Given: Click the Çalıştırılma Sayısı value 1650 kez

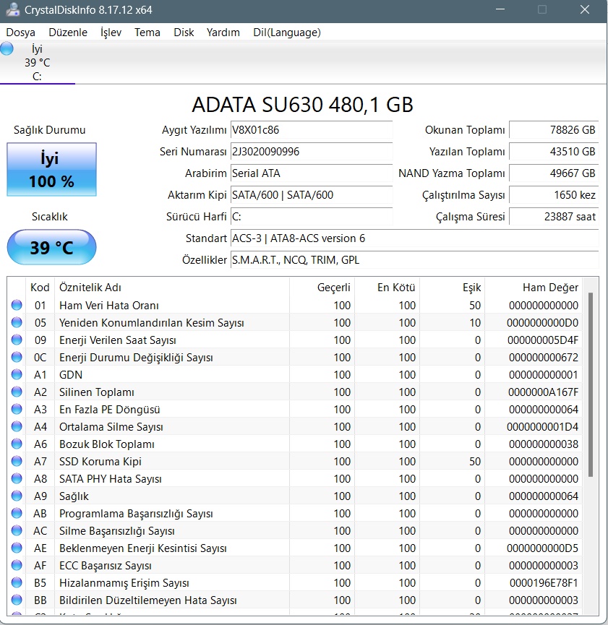Looking at the screenshot, I should click(554, 195).
